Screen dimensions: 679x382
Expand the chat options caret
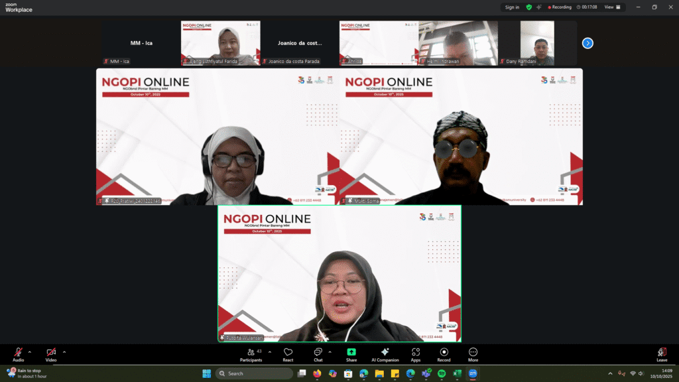coord(330,351)
